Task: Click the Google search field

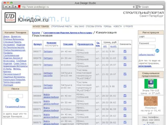Action: pos(151,7)
